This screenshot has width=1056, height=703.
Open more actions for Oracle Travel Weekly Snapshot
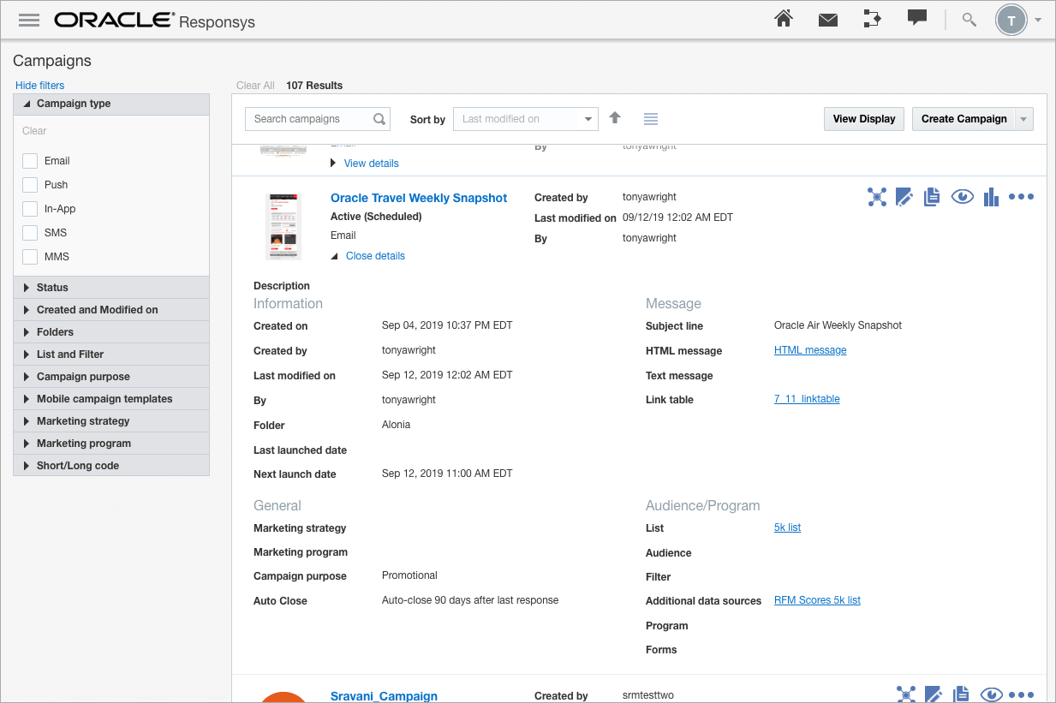pyautogui.click(x=1022, y=197)
